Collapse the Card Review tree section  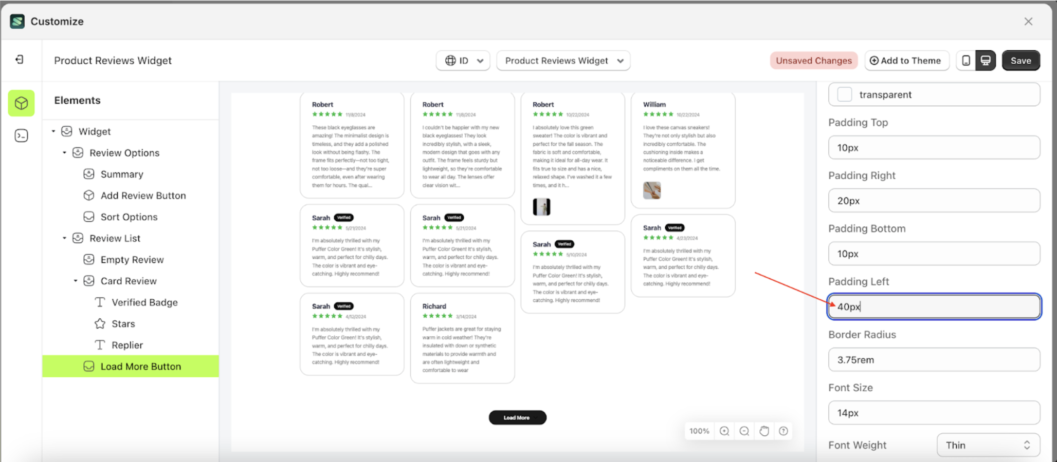[x=76, y=281]
